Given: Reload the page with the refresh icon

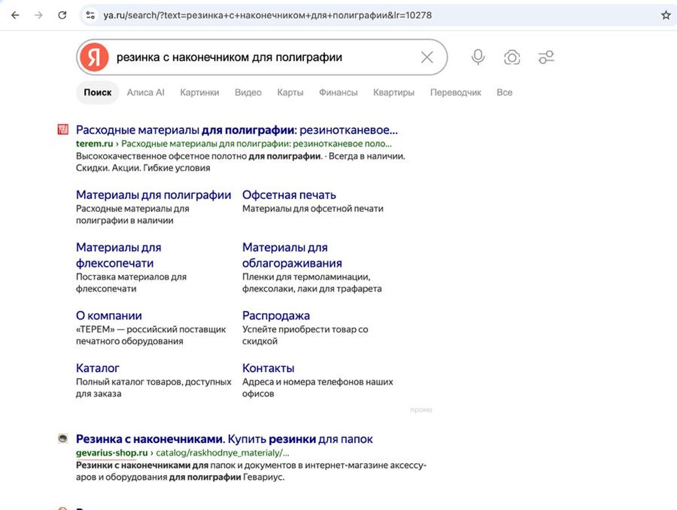Looking at the screenshot, I should point(62,15).
